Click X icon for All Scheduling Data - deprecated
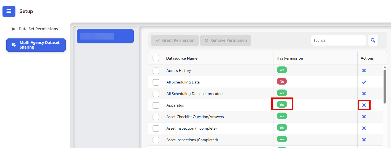The width and height of the screenshot is (391, 148). (x=364, y=94)
